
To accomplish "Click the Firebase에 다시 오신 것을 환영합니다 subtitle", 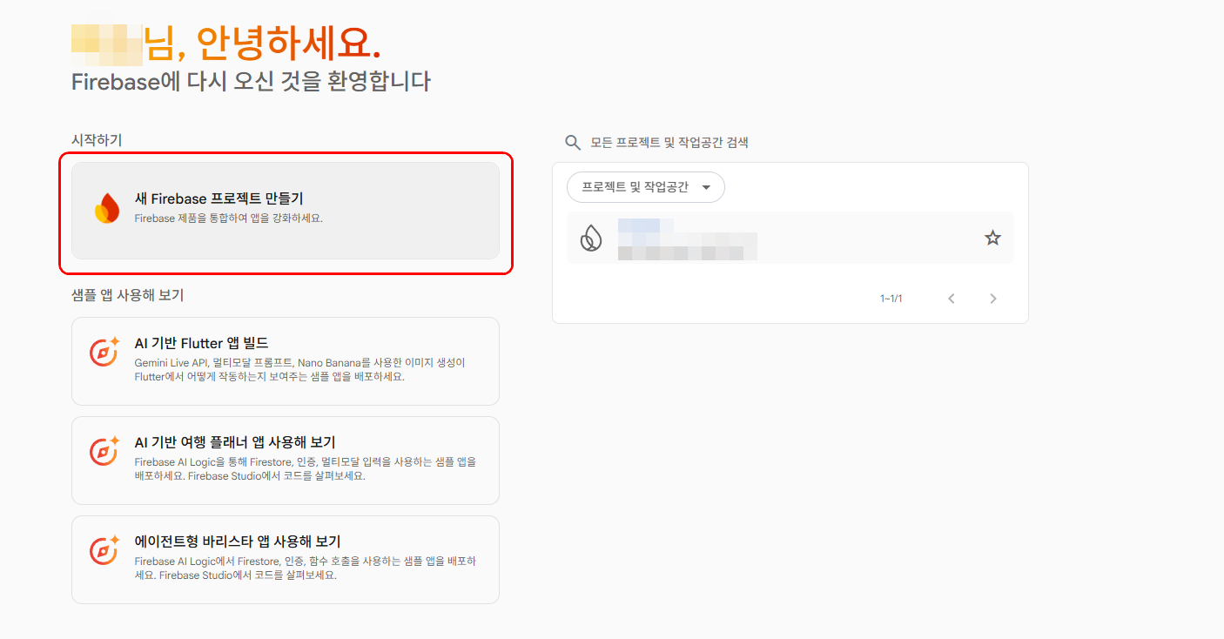I will 252,82.
